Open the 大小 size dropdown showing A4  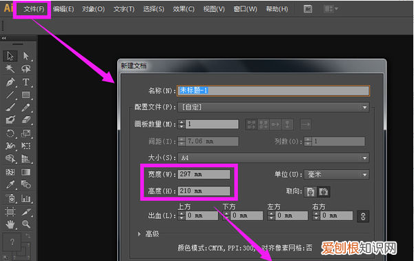[x=273, y=158]
